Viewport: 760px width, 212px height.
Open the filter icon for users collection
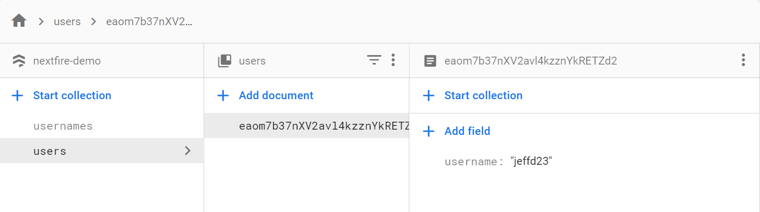pyautogui.click(x=374, y=60)
